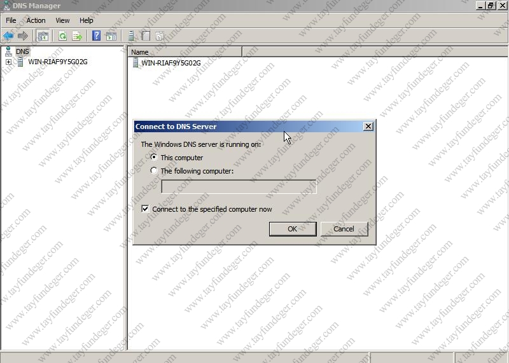Select the DNS label in the tree

click(x=22, y=51)
